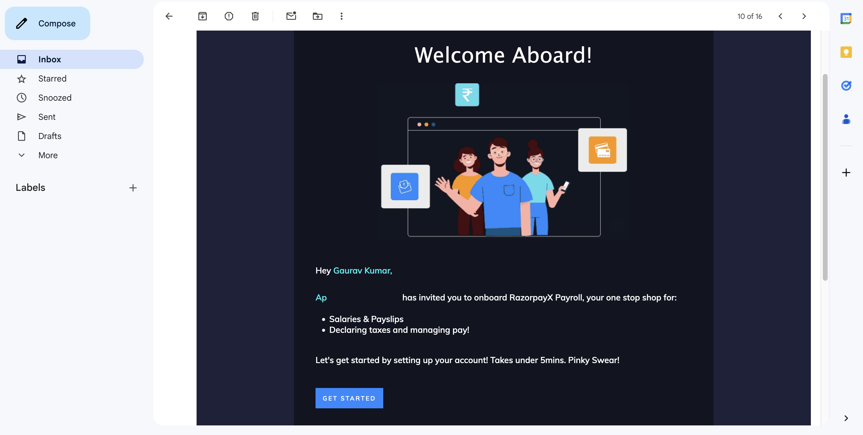Click archive message icon
Viewport: 863px width, 435px height.
click(203, 16)
